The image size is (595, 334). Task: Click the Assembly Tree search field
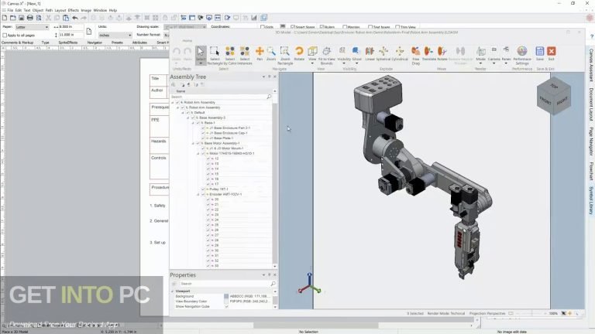pos(218,97)
